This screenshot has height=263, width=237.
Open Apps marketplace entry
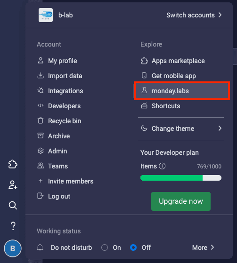pyautogui.click(x=178, y=61)
